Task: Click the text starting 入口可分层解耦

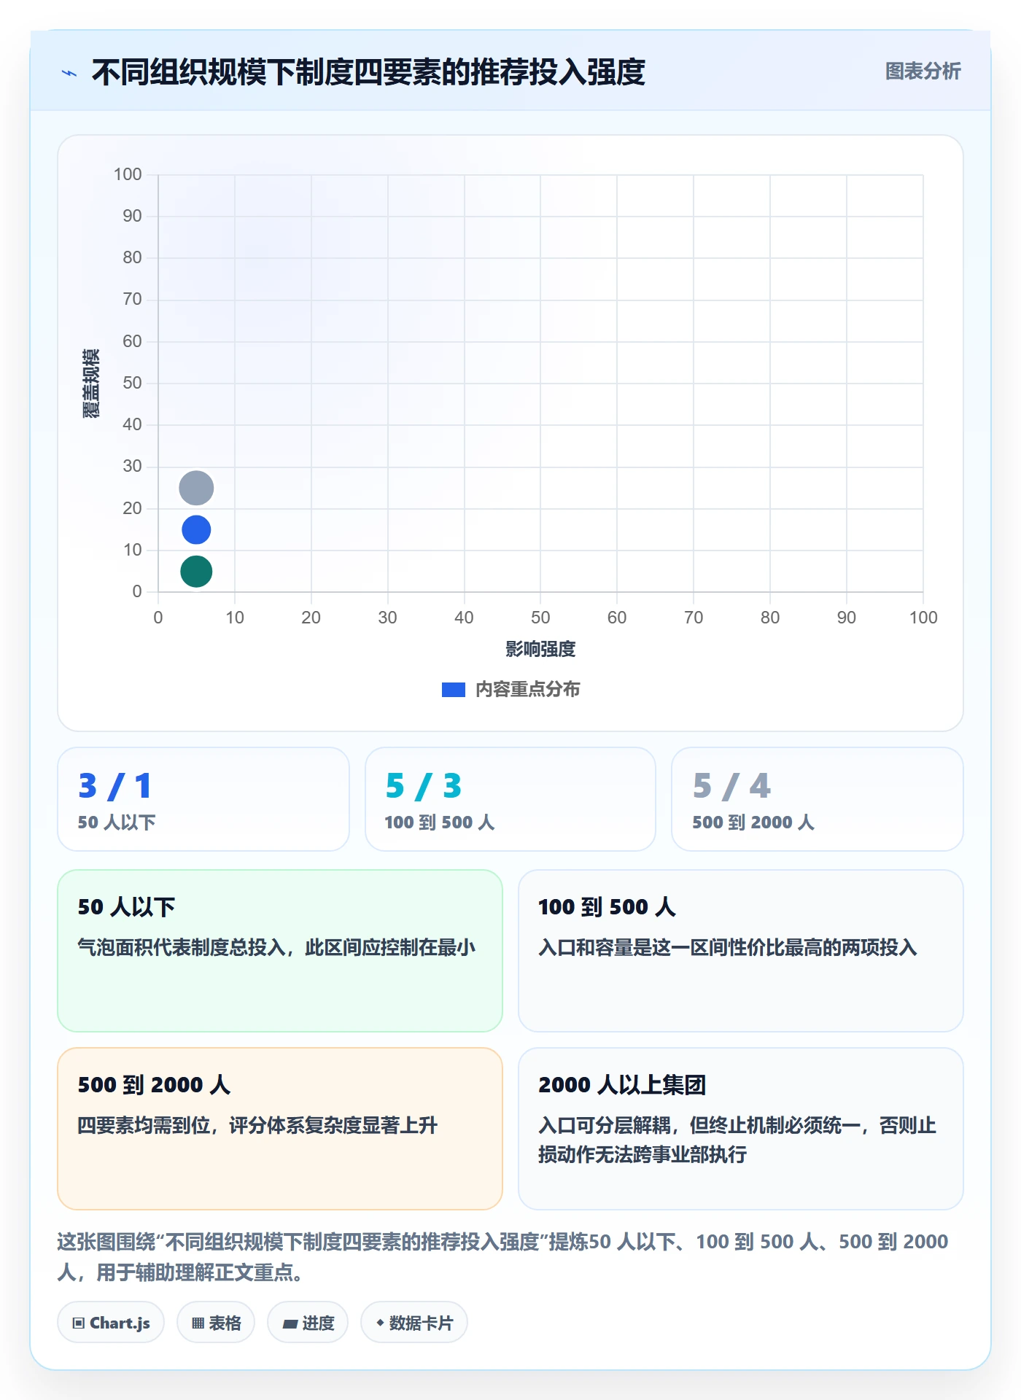Action: [737, 1140]
